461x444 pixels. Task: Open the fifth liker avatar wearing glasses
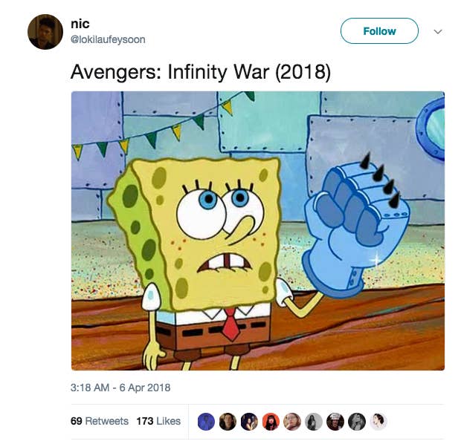pyautogui.click(x=292, y=422)
